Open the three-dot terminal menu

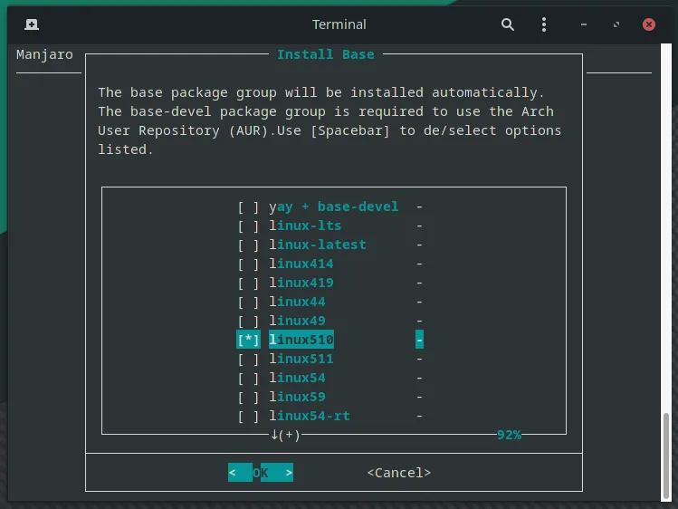click(543, 24)
